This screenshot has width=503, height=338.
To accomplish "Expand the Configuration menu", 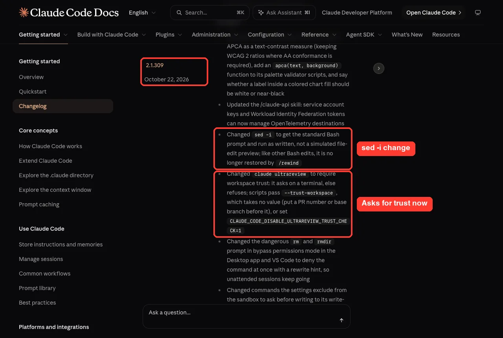I will tap(270, 35).
